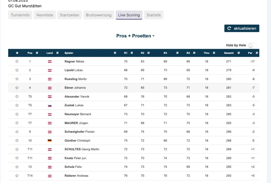
Task: Toggle favorite star for Schulz Felix
Action: 17,167
